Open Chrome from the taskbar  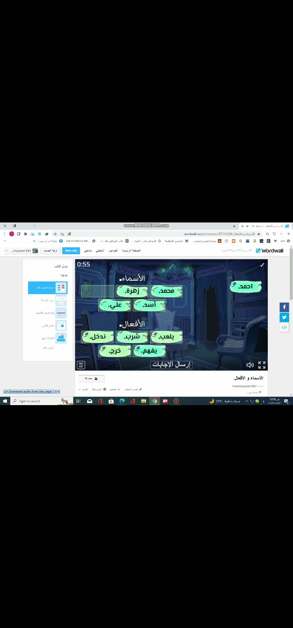click(154, 401)
